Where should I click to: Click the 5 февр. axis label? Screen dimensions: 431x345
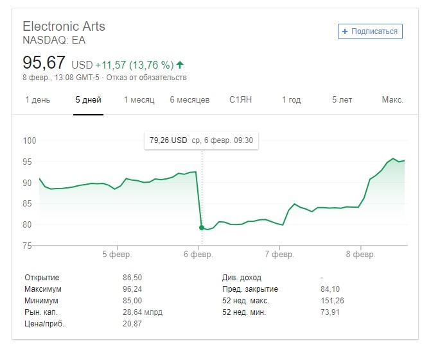[x=117, y=255]
